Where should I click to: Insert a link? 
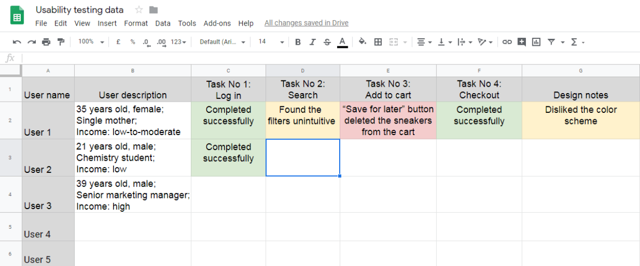507,41
